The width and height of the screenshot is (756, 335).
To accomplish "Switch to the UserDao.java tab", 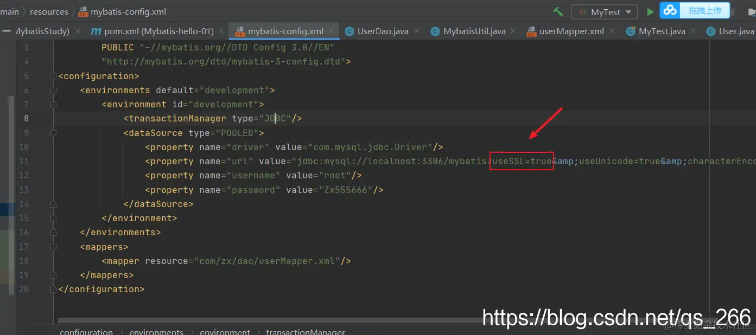I will click(383, 31).
